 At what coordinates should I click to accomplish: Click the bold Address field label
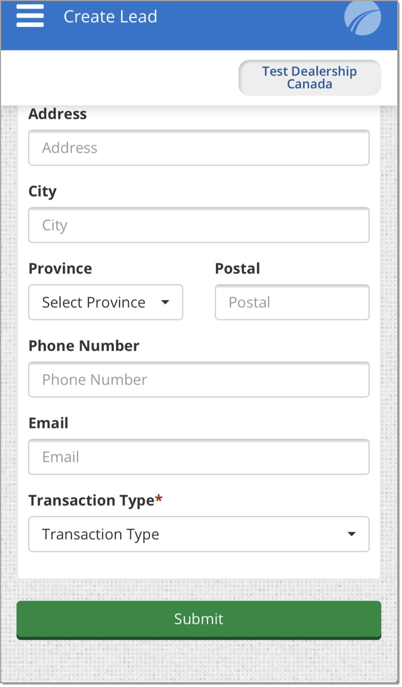(57, 114)
